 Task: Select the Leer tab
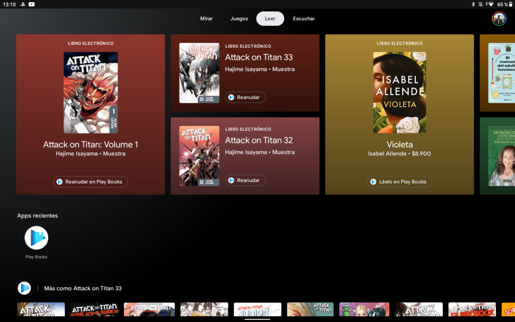tap(270, 19)
